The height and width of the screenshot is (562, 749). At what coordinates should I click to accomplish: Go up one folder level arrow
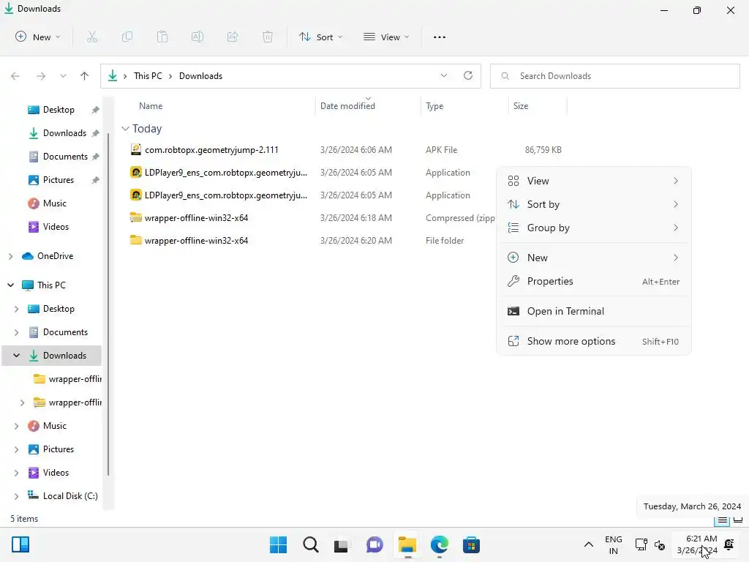85,76
